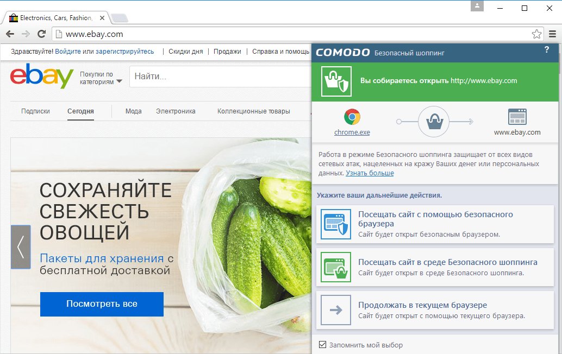
Task: Reload the ebay page
Action: coord(41,34)
